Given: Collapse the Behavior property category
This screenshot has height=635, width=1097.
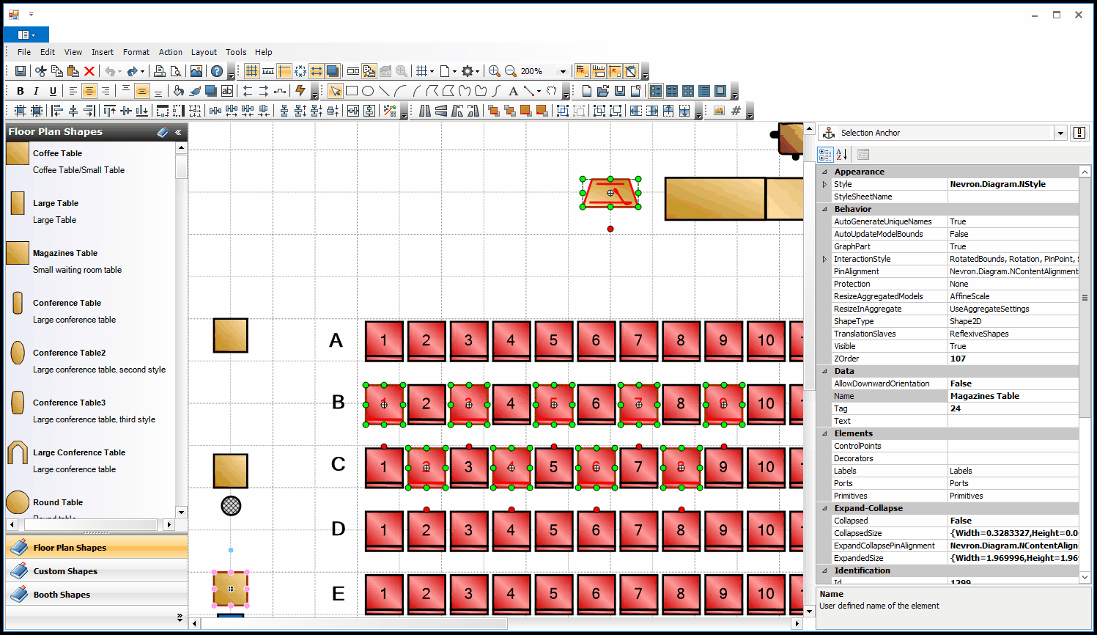Looking at the screenshot, I should coord(824,209).
